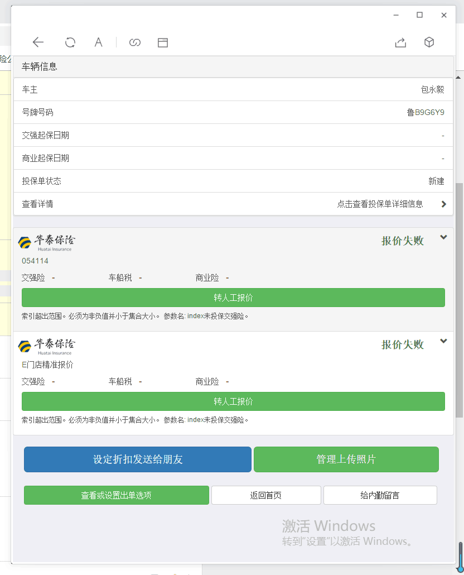Click the back arrow icon
The width and height of the screenshot is (464, 575).
38,42
